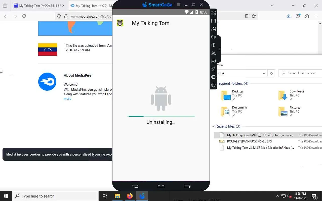Open the Firefox downloads panel

point(289,16)
